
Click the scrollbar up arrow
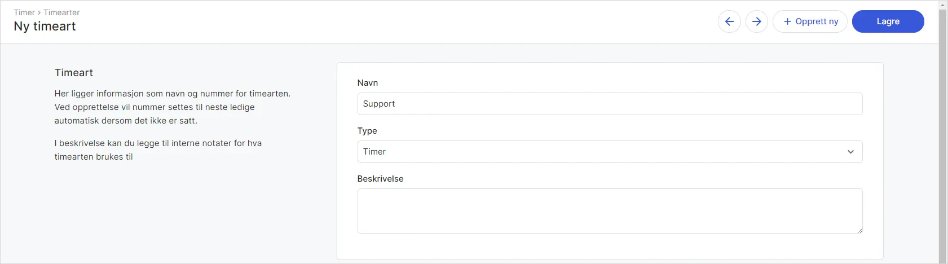(x=942, y=5)
